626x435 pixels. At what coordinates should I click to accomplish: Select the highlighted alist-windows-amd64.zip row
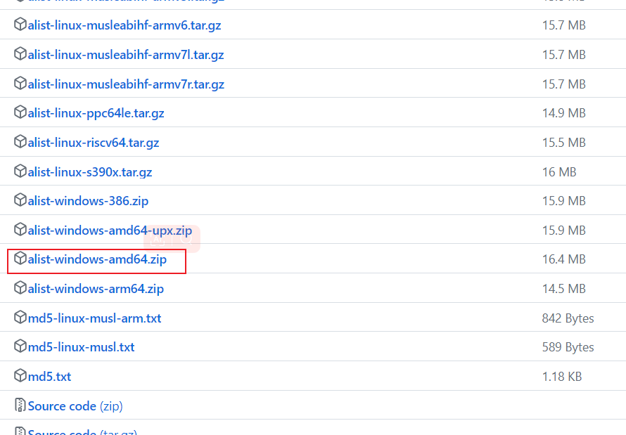(x=96, y=260)
